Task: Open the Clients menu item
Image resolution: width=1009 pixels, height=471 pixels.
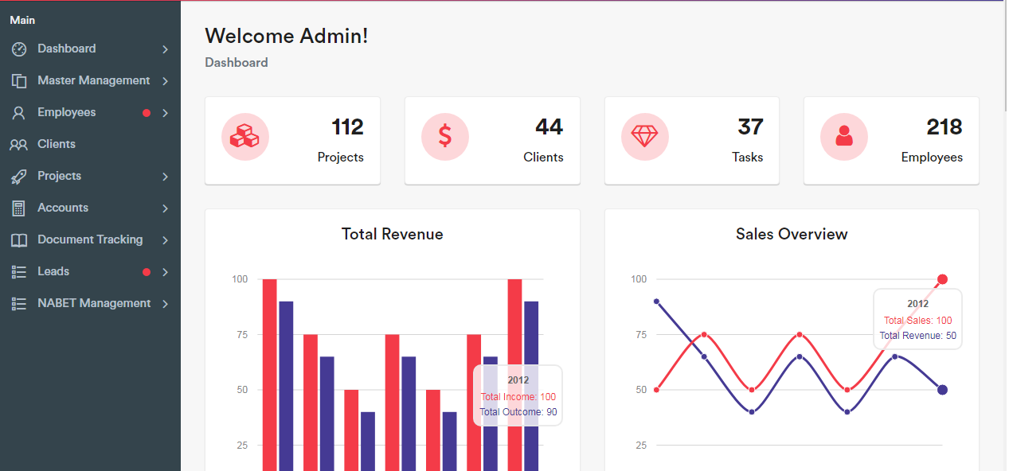Action: 57,144
